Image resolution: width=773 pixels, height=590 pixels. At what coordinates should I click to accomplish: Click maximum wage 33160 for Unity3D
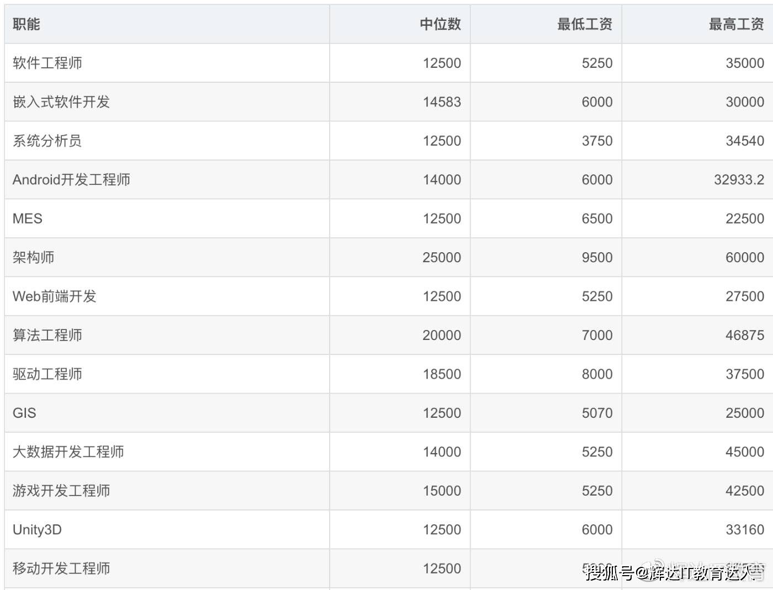[745, 530]
